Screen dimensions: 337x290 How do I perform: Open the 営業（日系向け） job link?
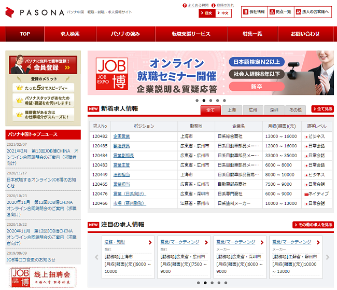130,194
